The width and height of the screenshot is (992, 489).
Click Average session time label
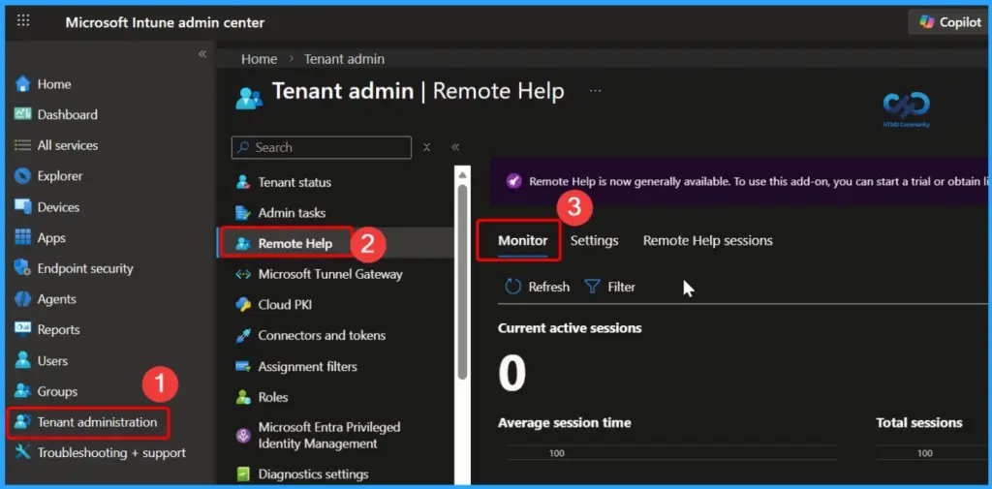click(x=565, y=422)
